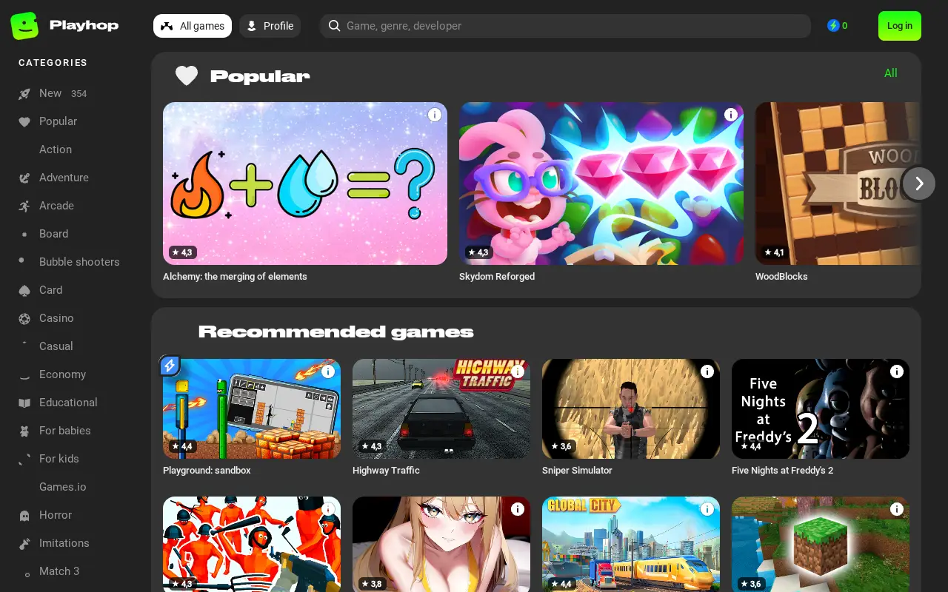Viewport: 948px width, 592px height.
Task: Open the WoodBlocks game thumbnail
Action: [838, 184]
